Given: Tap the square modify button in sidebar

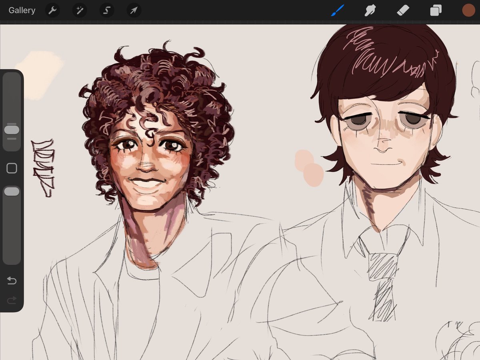Looking at the screenshot, I should click(x=12, y=168).
